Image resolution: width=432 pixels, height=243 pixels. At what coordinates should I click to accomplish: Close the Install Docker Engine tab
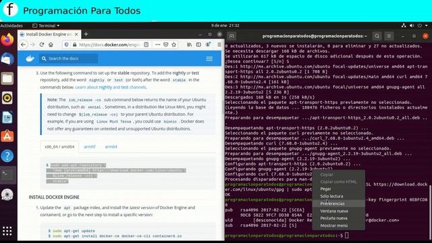tap(76, 34)
